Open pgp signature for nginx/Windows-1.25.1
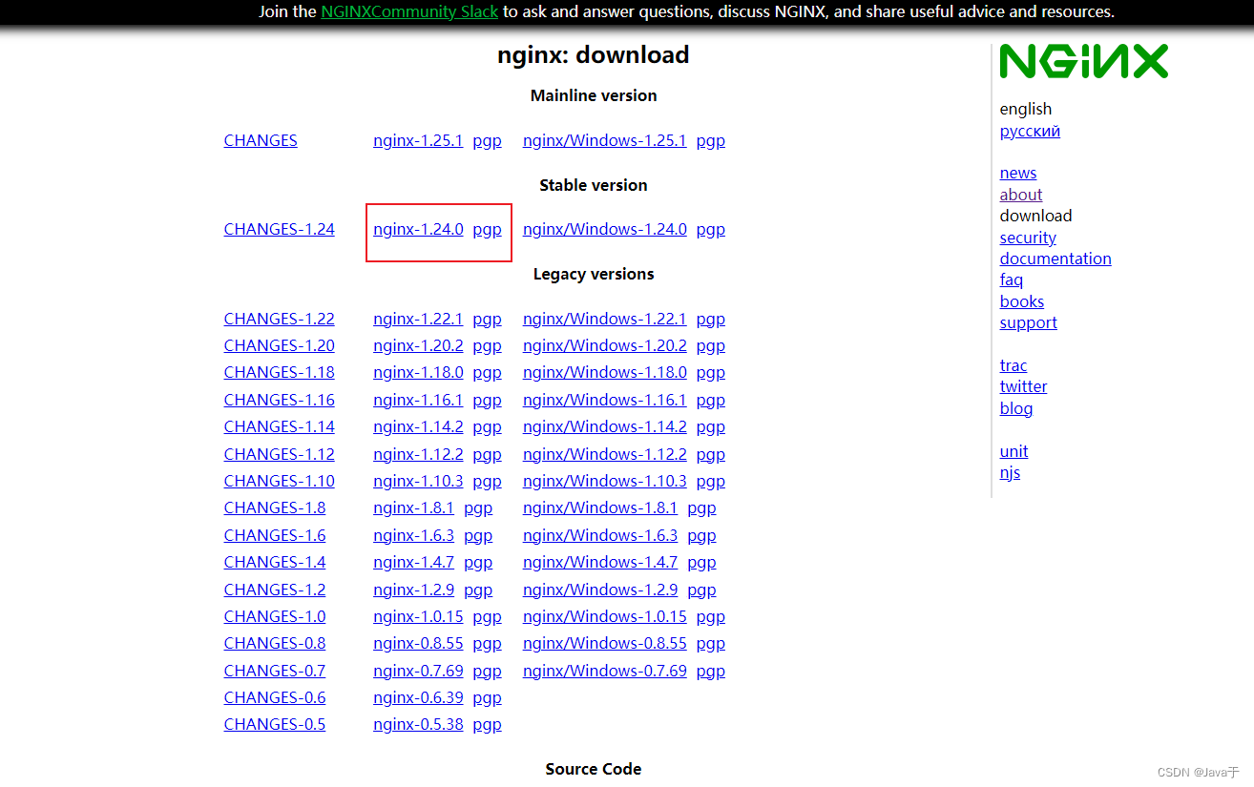Screen dimensions: 1254x787 [711, 140]
